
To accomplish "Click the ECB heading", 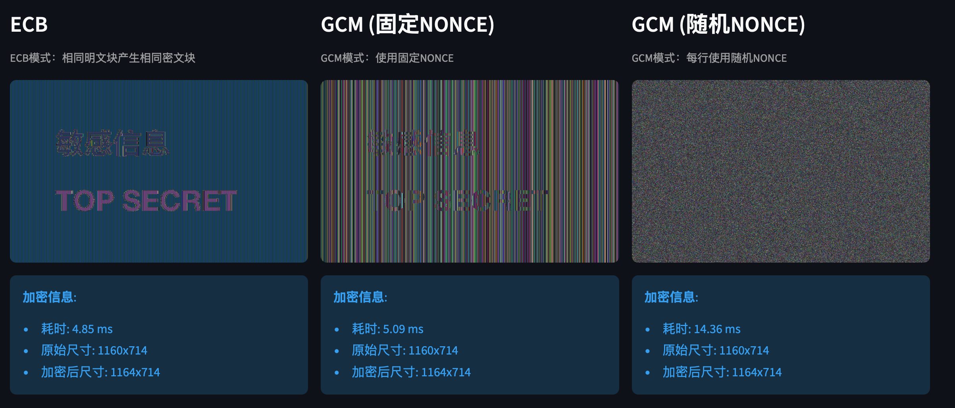I will [x=30, y=25].
